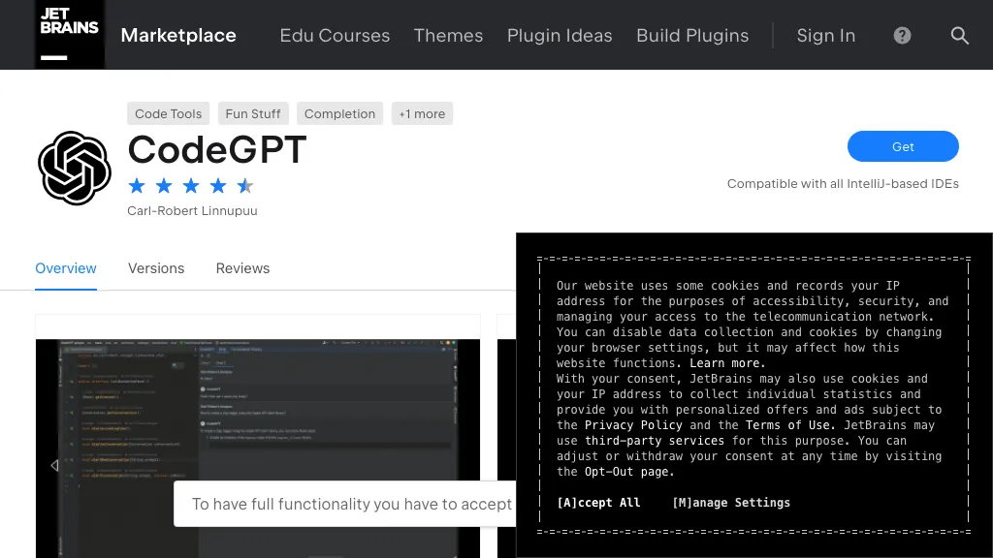
Task: Click the Get button to install CodeGPT
Action: 902,146
